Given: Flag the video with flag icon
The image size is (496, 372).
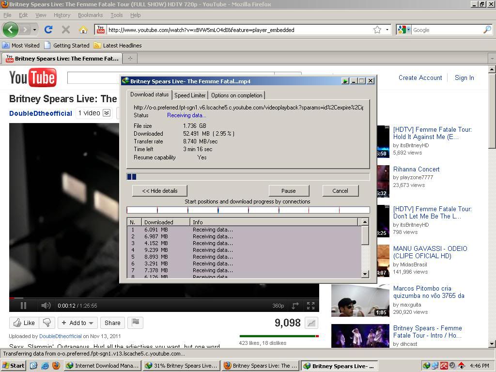Looking at the screenshot, I should pos(136,322).
